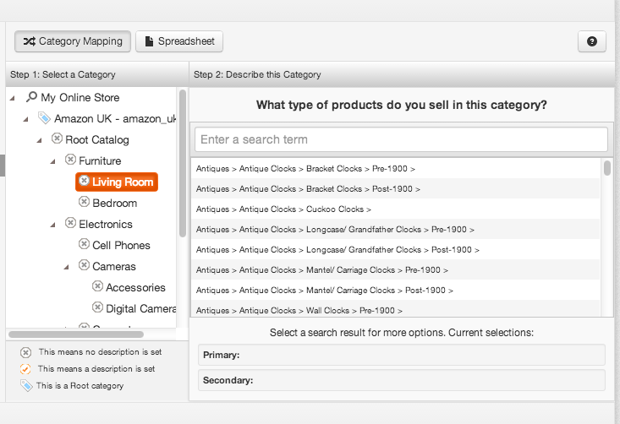Viewport: 620px width, 424px height.
Task: Choose Wall Clocks > Pre-1900 result
Action: (x=395, y=309)
